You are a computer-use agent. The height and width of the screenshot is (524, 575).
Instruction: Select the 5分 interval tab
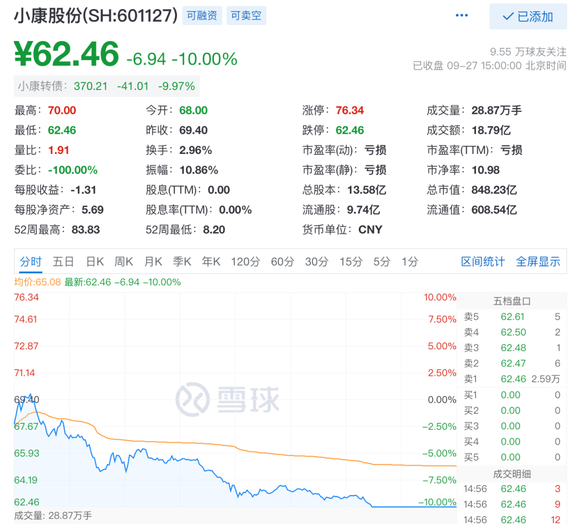click(x=382, y=262)
